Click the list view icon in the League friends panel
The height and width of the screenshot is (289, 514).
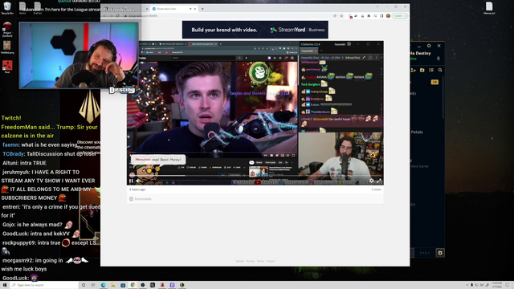point(431,70)
